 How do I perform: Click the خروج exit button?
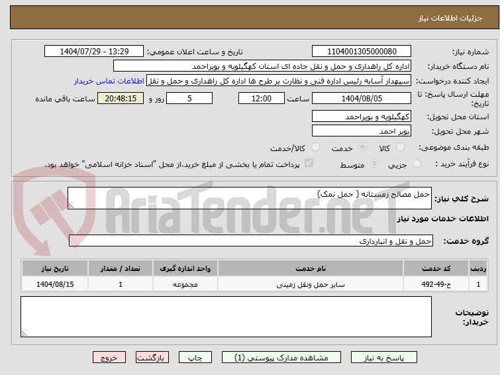tap(109, 358)
